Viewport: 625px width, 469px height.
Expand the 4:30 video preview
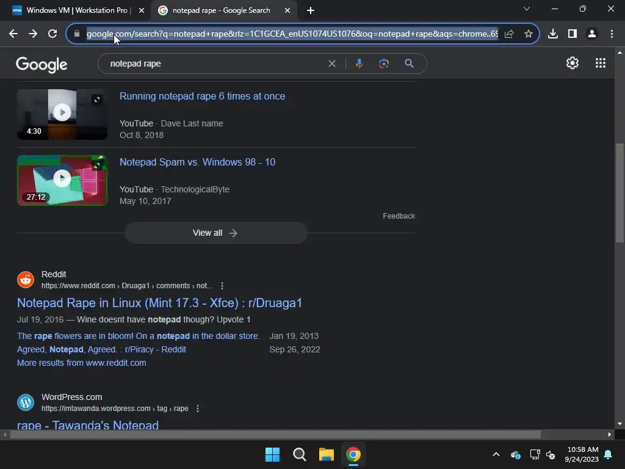(97, 100)
